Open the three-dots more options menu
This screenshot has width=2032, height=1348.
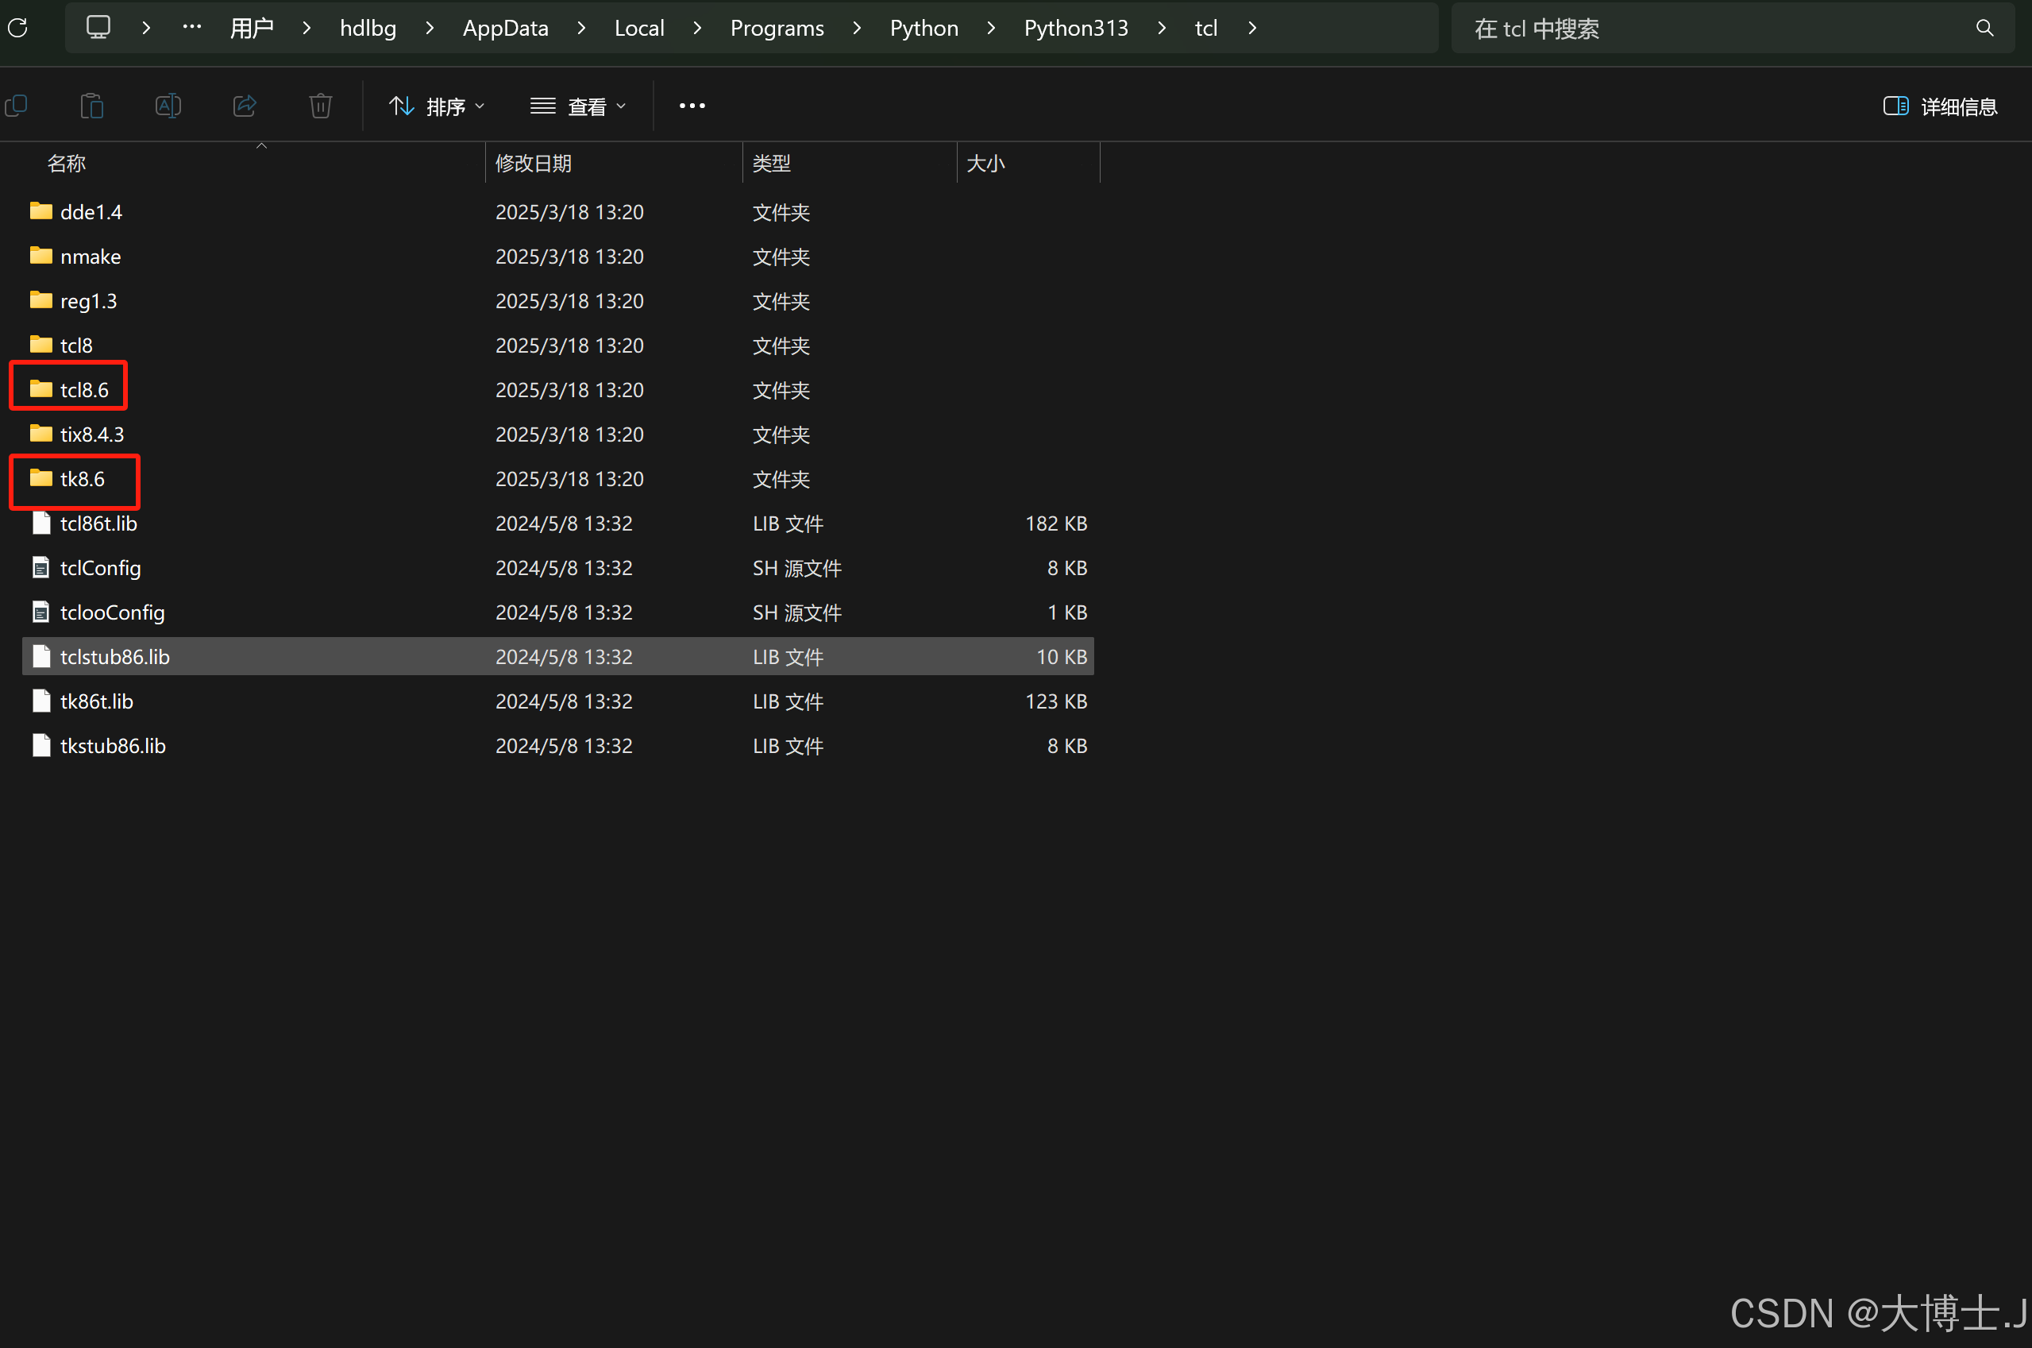(692, 106)
